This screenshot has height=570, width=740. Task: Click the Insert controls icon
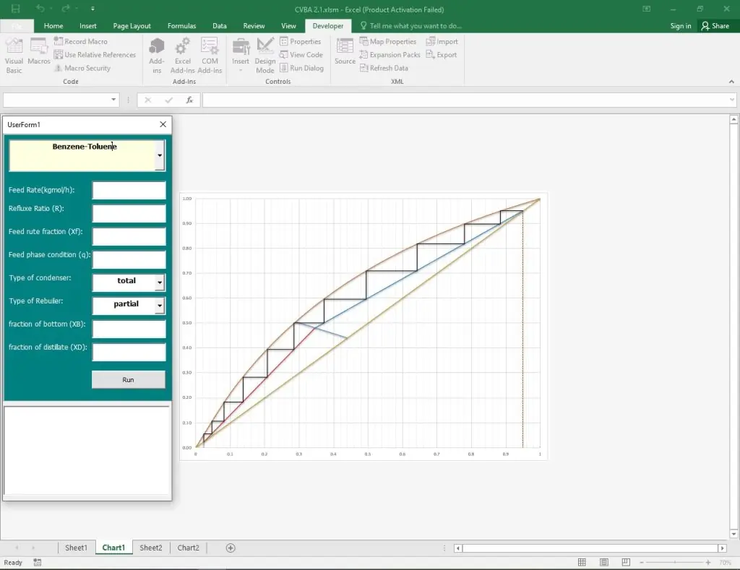pyautogui.click(x=241, y=52)
